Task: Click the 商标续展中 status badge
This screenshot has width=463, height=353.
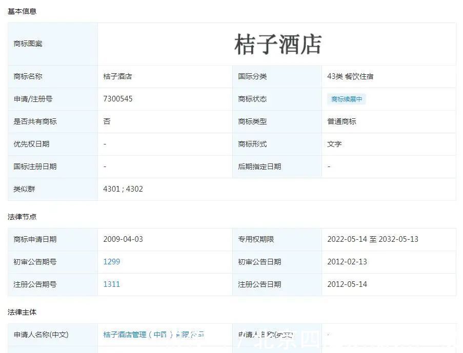Action: coord(347,99)
